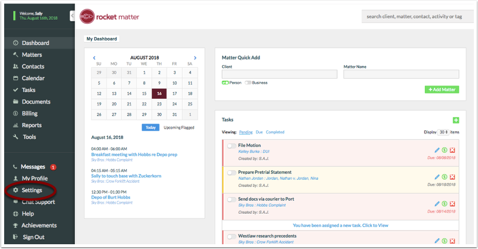Delete Westlaw research precedents task
Viewport: 478px width, 249px height.
click(452, 241)
